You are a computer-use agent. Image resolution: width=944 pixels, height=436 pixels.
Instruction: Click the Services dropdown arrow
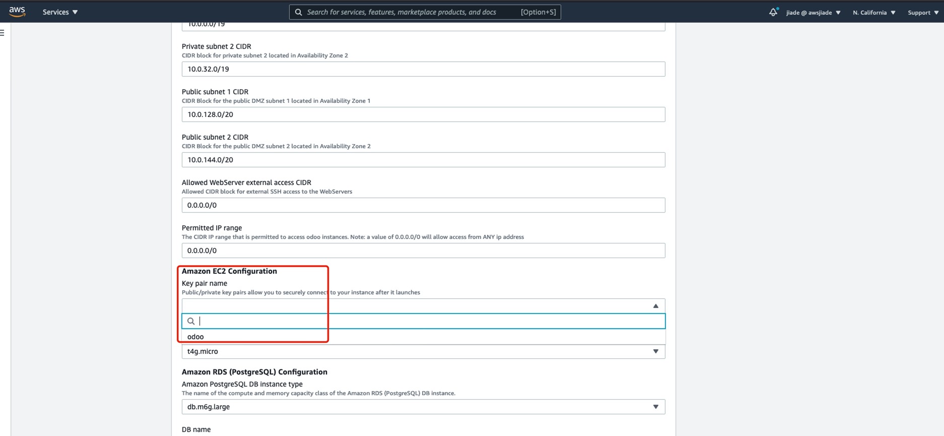coord(75,12)
